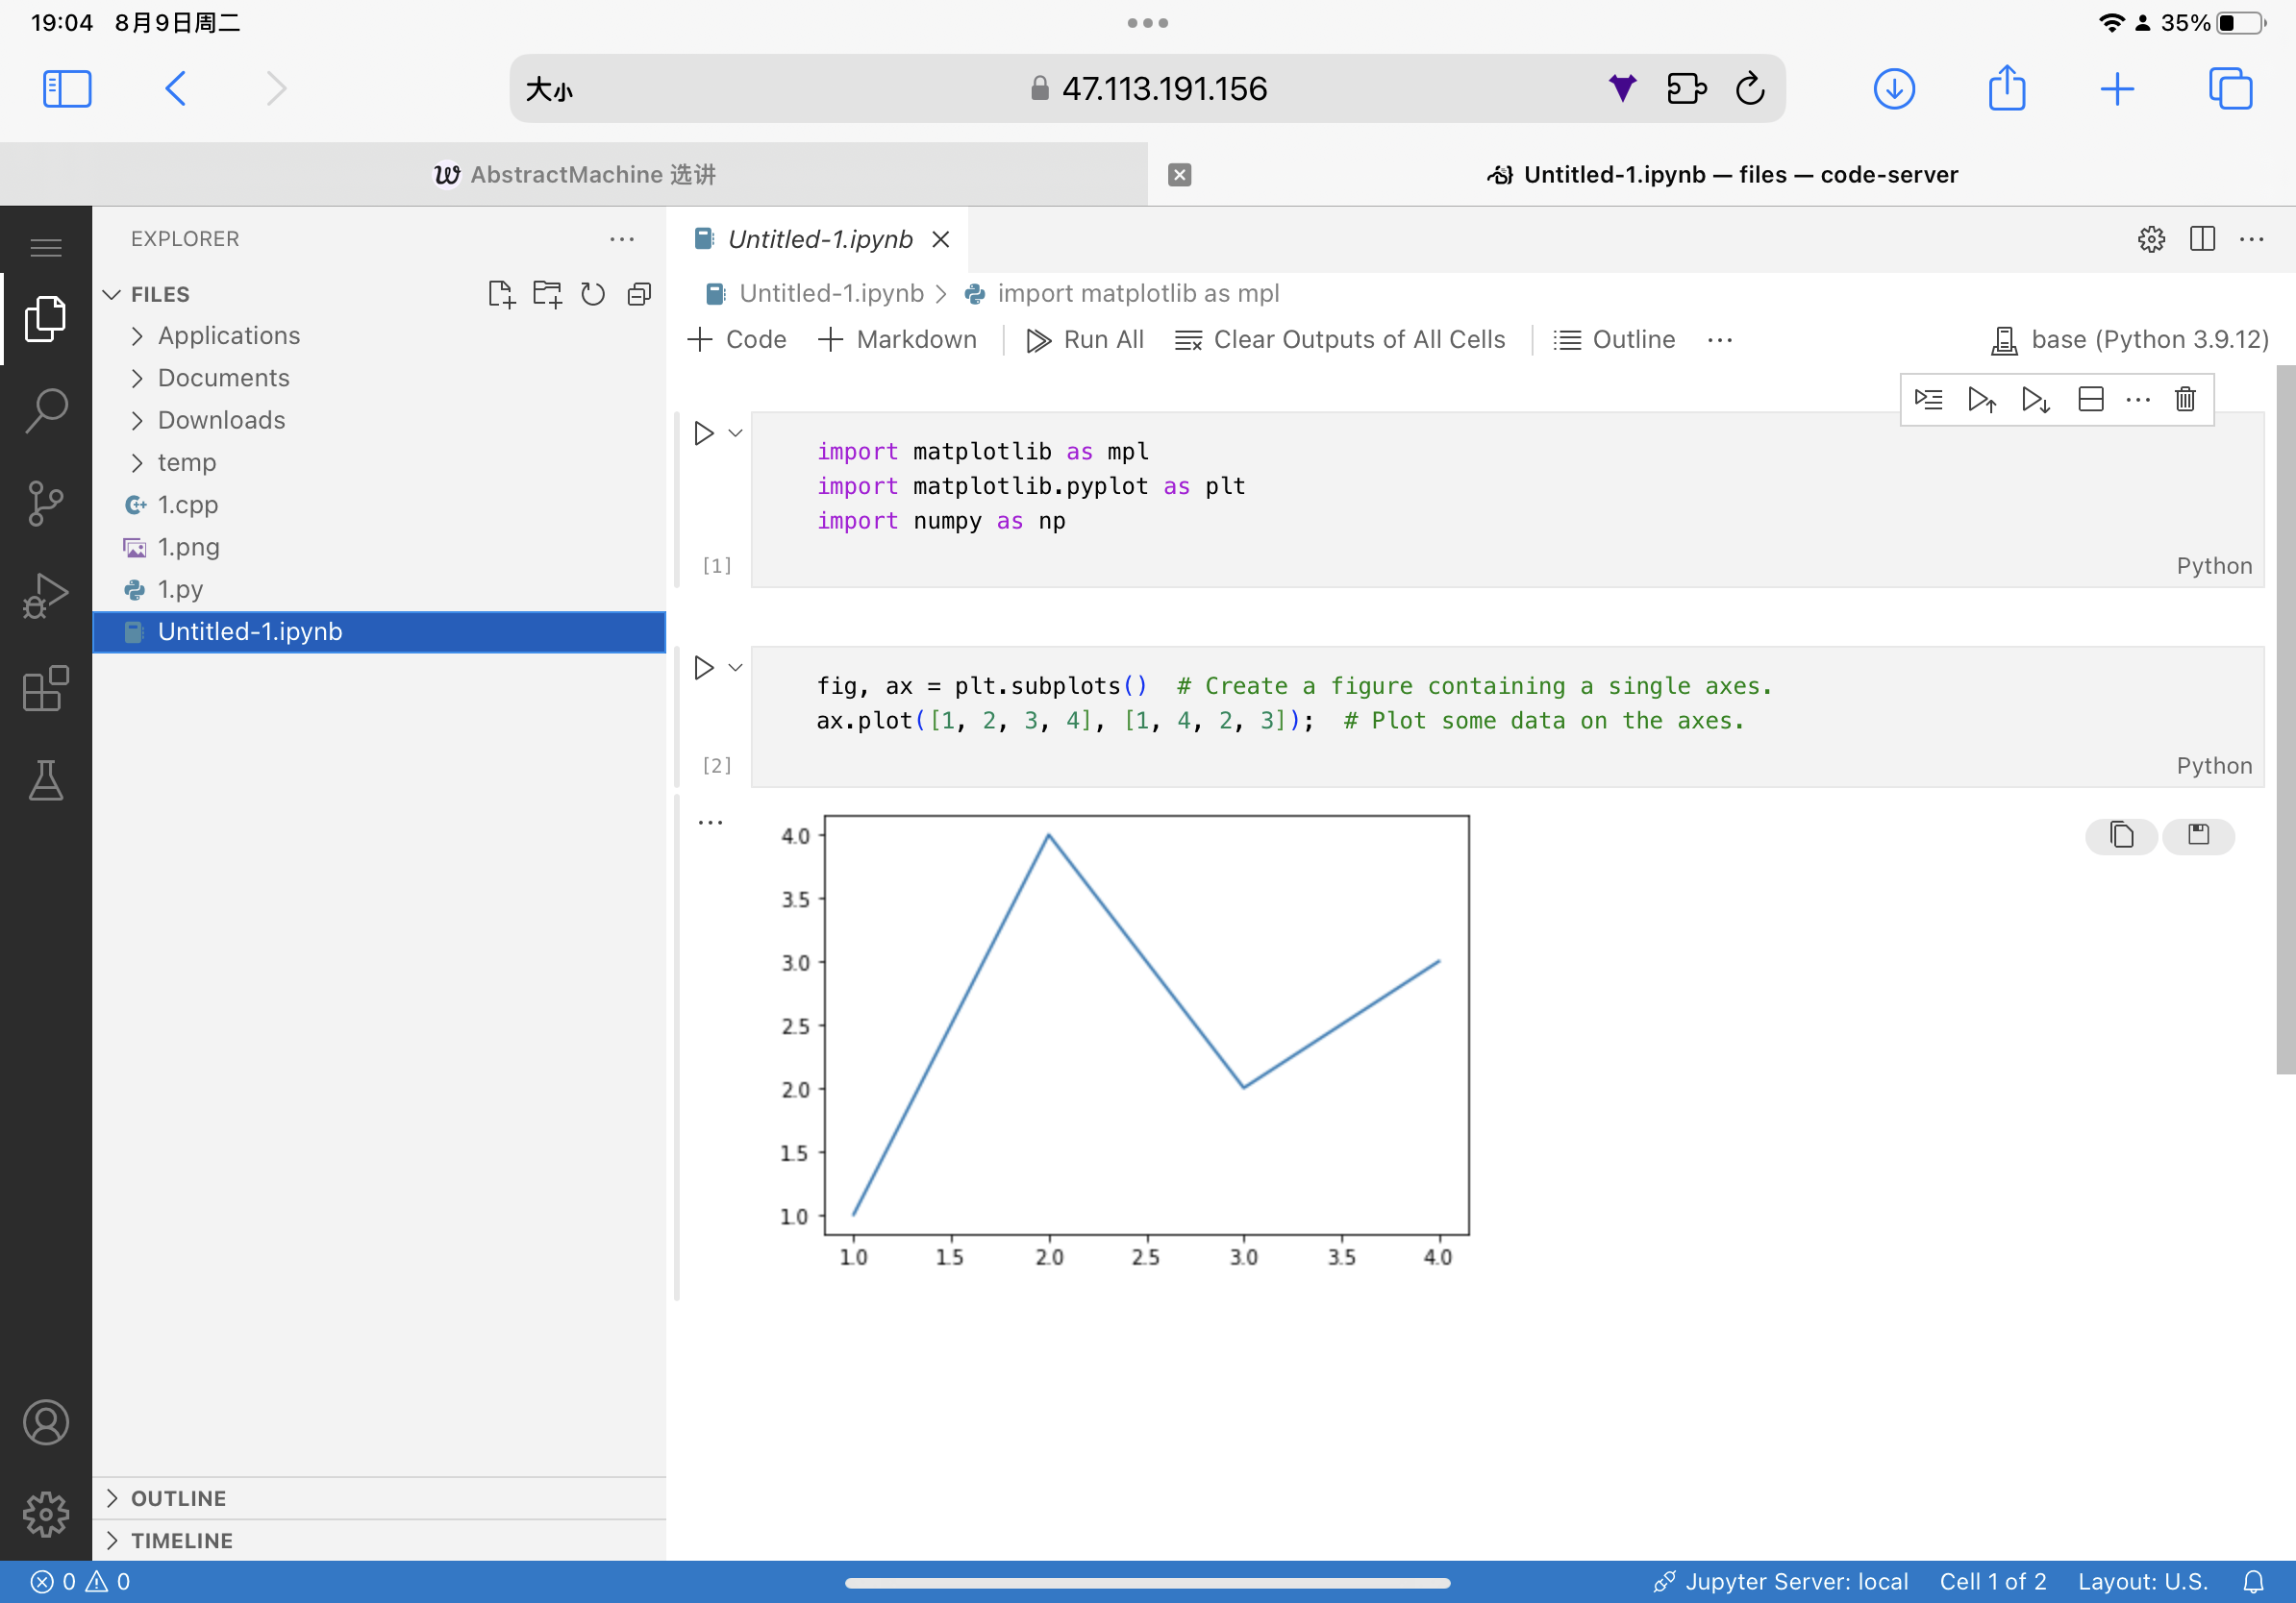Screen dimensions: 2296x1603
Task: Copy the plot output image
Action: coord(2121,835)
